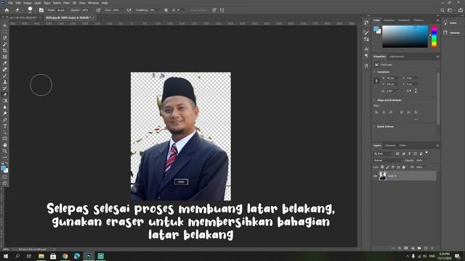Toggle type layer filter T icon

point(410,154)
